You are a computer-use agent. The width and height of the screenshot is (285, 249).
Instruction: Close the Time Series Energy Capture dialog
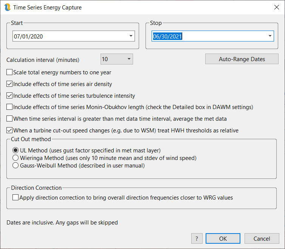275,7
